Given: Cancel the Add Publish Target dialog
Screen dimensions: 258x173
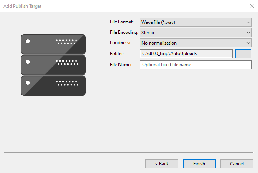Looking at the screenshot, I should (x=237, y=164).
